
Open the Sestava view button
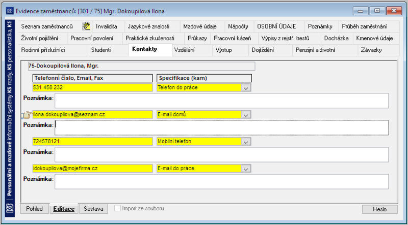coord(93,209)
